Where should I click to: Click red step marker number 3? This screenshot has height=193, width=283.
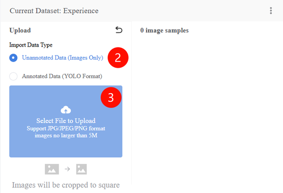point(111,97)
